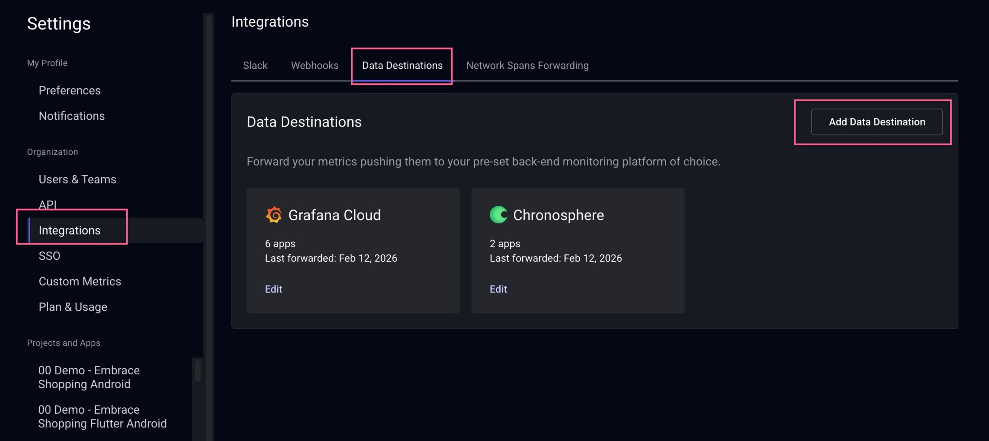
Task: Switch to the Slack tab
Action: [x=255, y=65]
